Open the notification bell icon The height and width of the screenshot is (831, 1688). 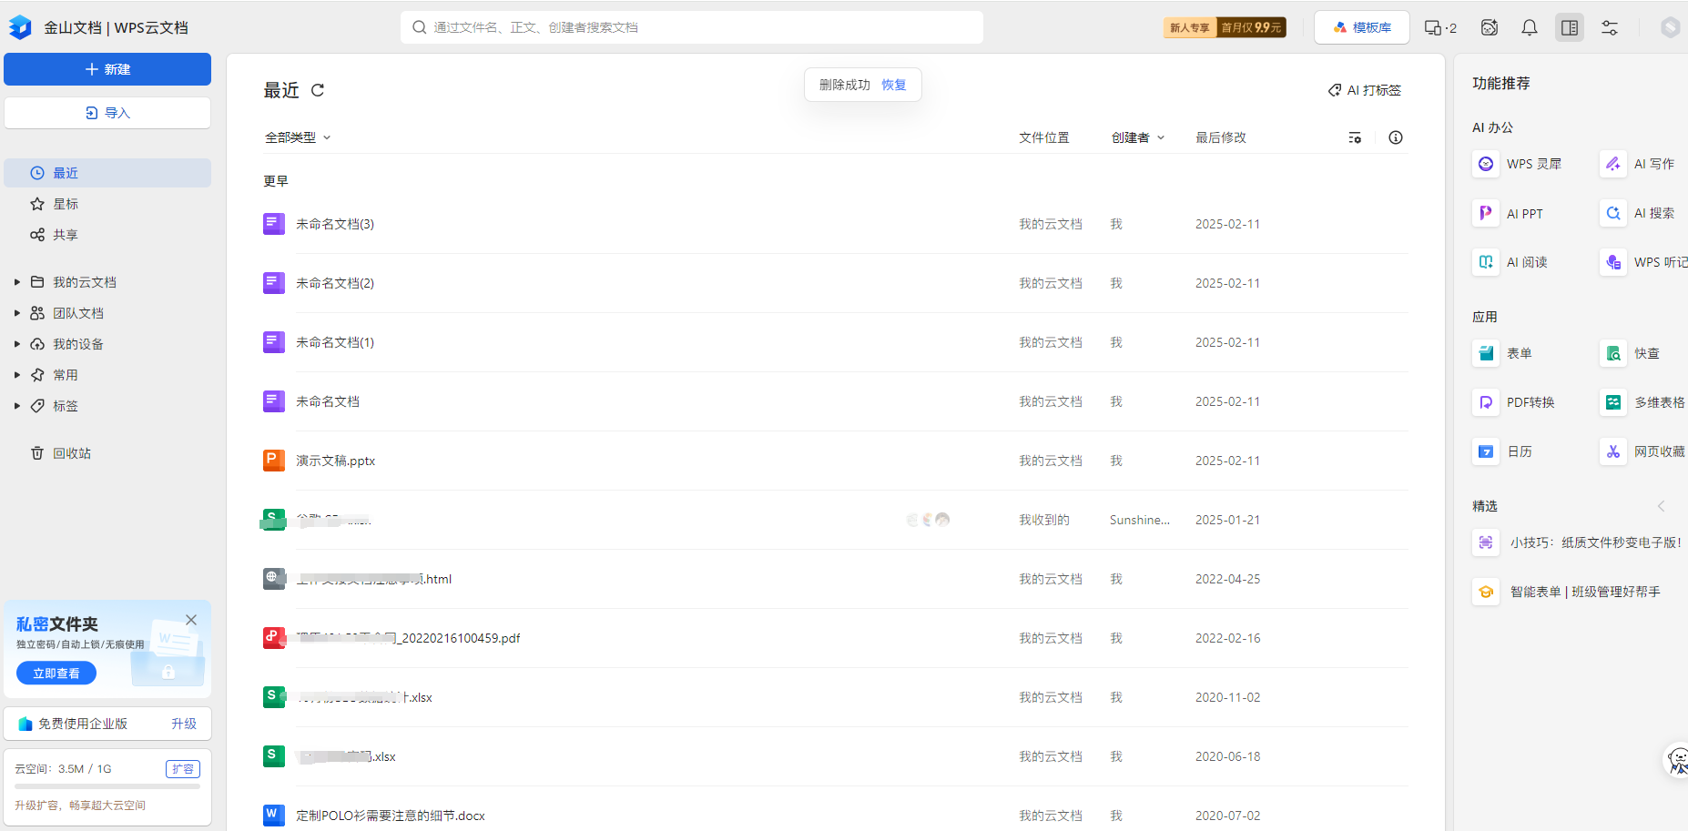click(x=1530, y=28)
